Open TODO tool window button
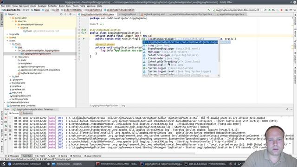The height and width of the screenshot is (167, 297). point(40,156)
